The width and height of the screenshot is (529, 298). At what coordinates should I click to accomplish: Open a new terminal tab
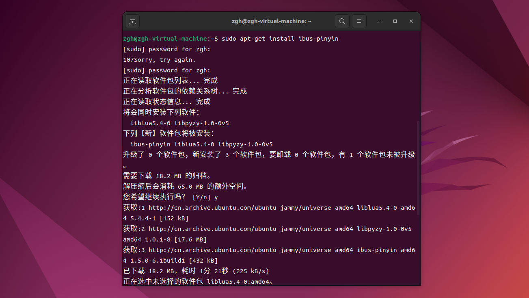click(x=132, y=21)
